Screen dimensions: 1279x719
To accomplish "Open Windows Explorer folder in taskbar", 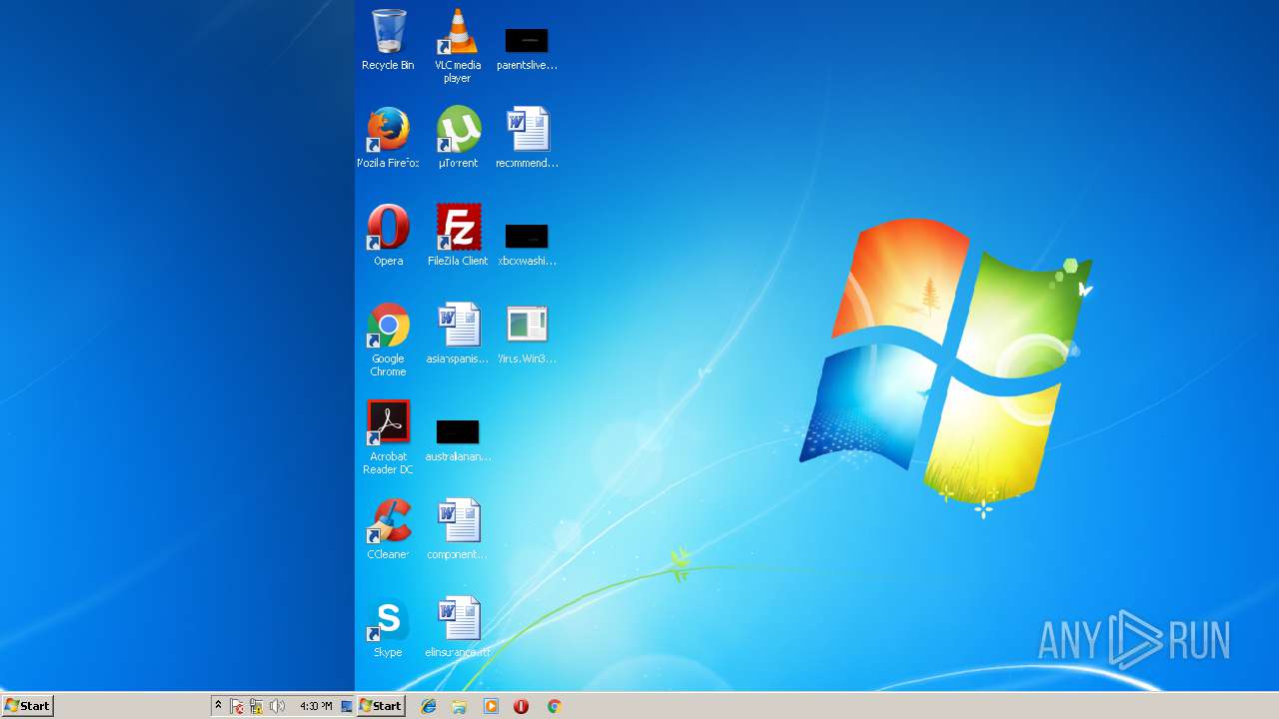I will pyautogui.click(x=460, y=706).
